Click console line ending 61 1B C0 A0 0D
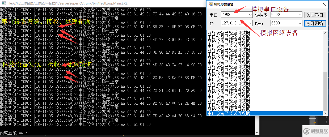Image resolution: width=329 pixels, height=137 pixels. tap(101, 91)
